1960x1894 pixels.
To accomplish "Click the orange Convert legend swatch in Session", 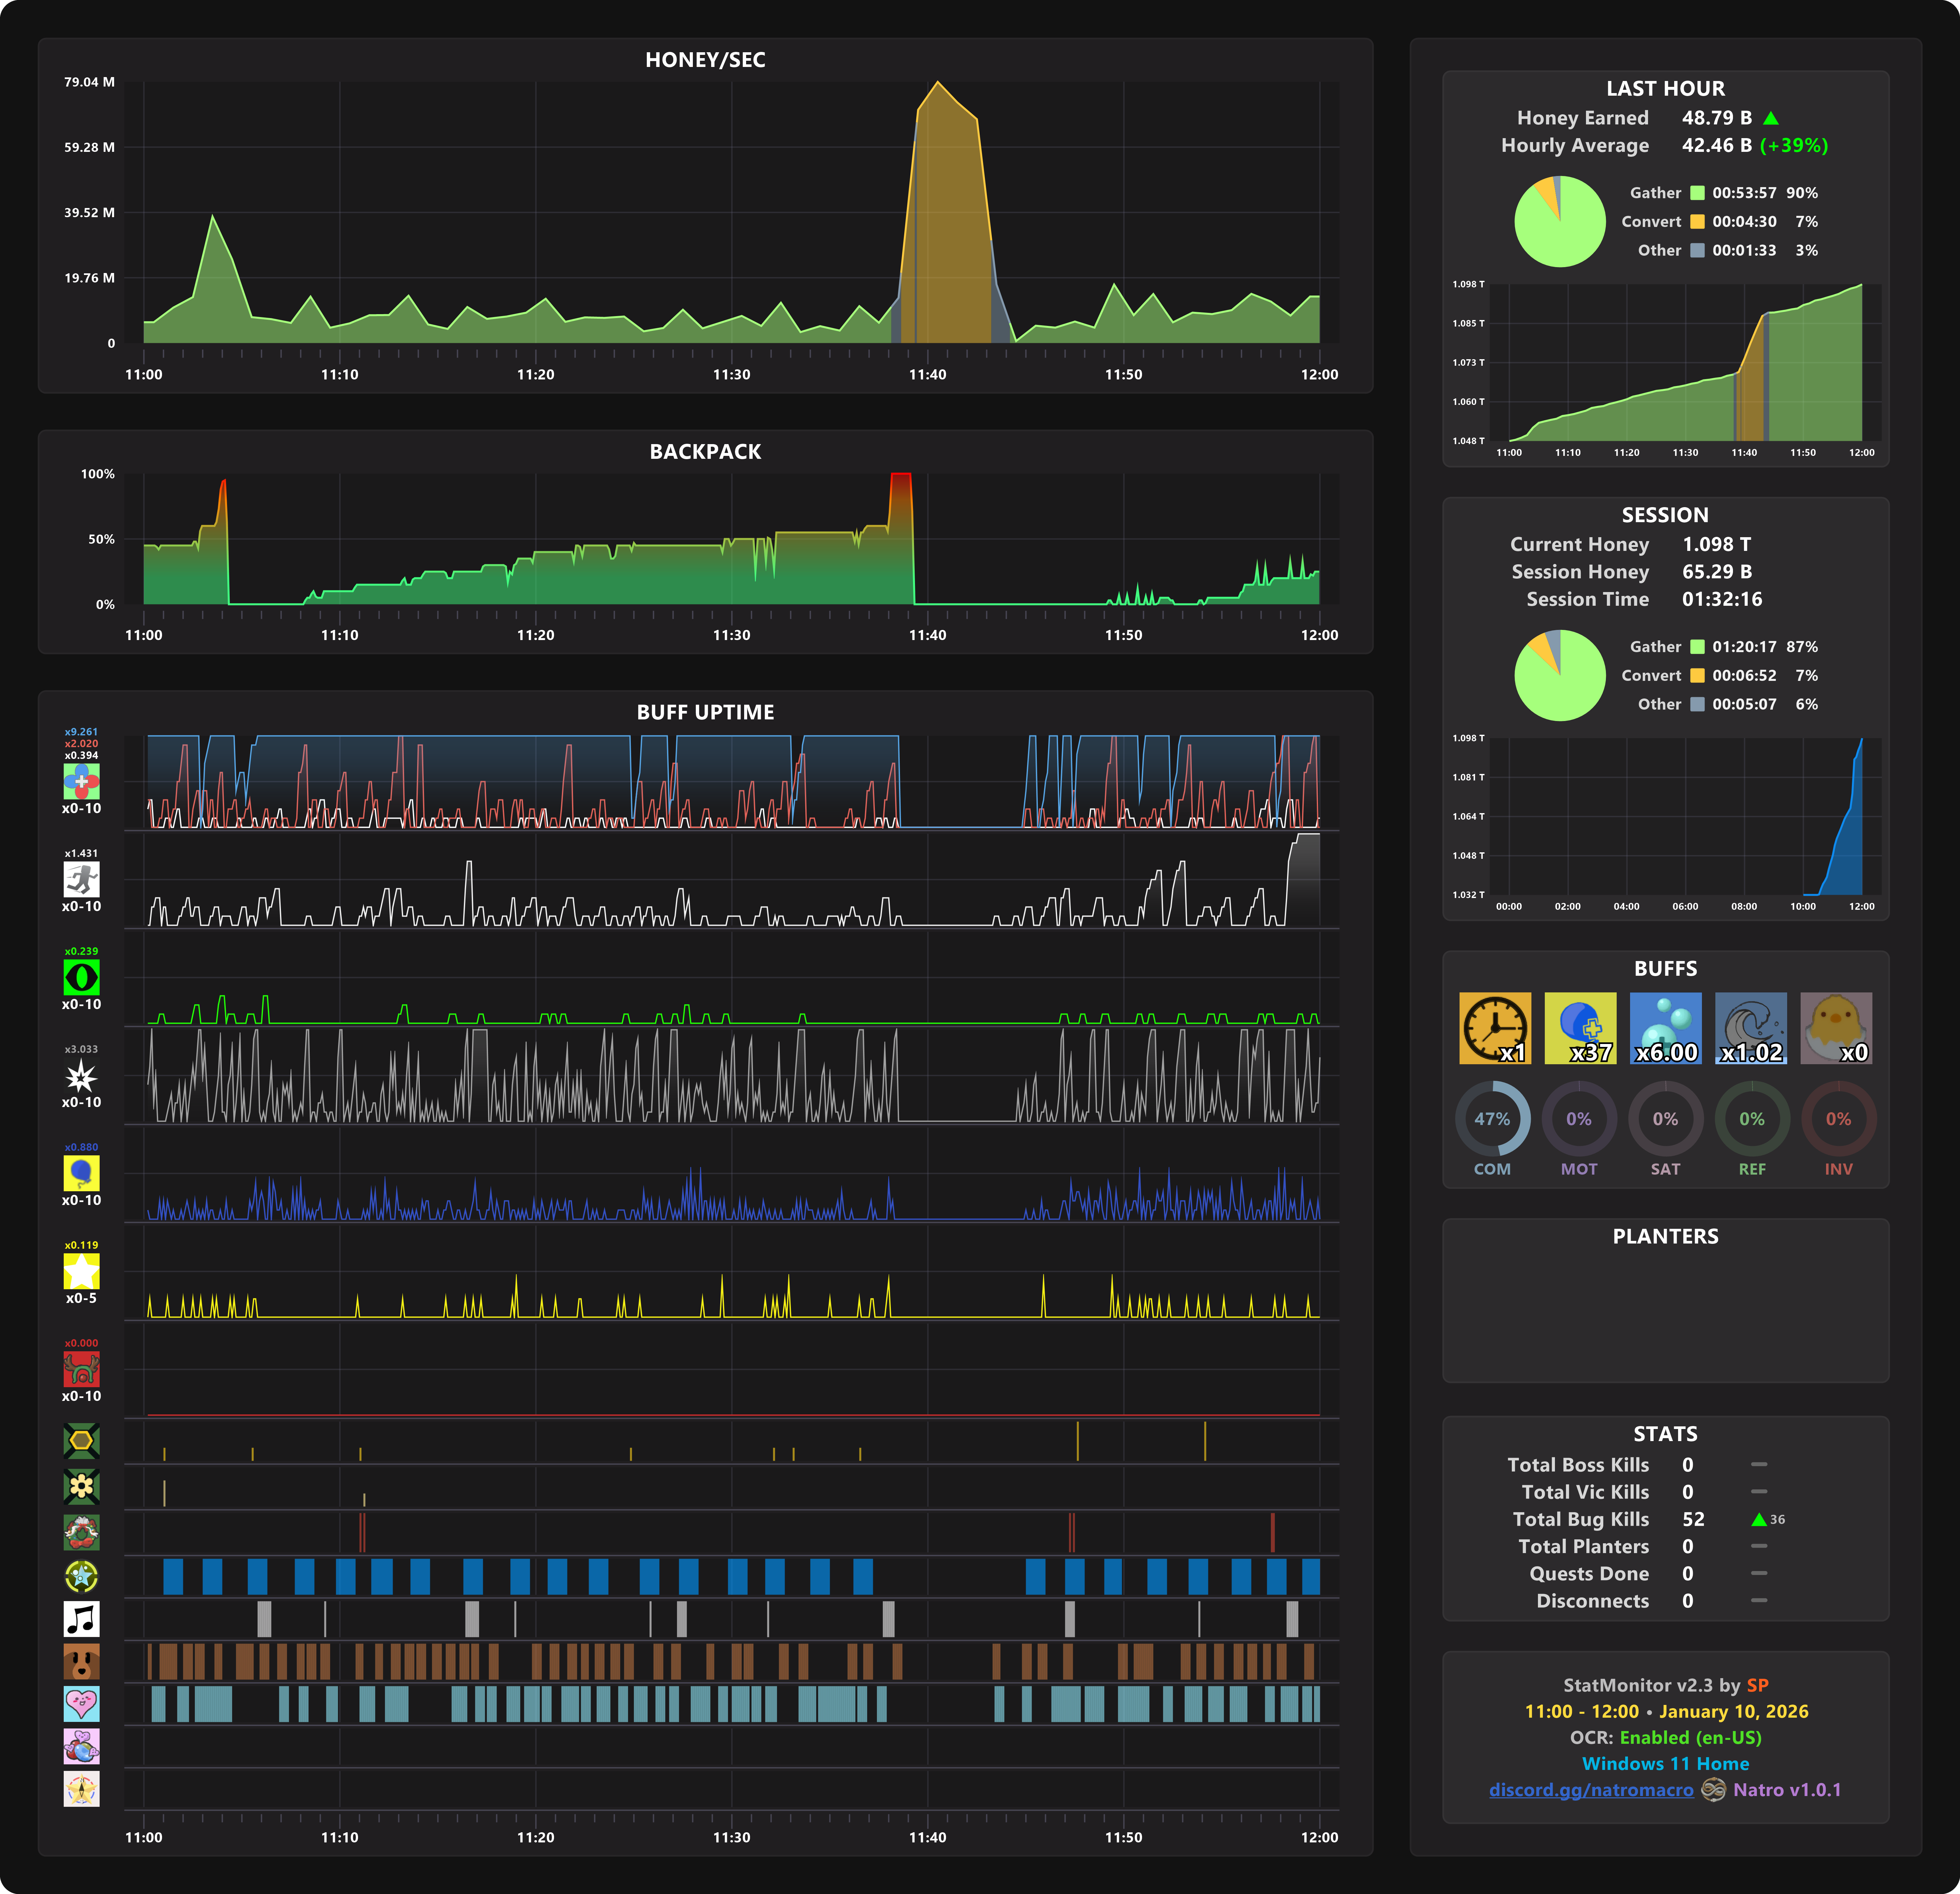I will point(1697,676).
